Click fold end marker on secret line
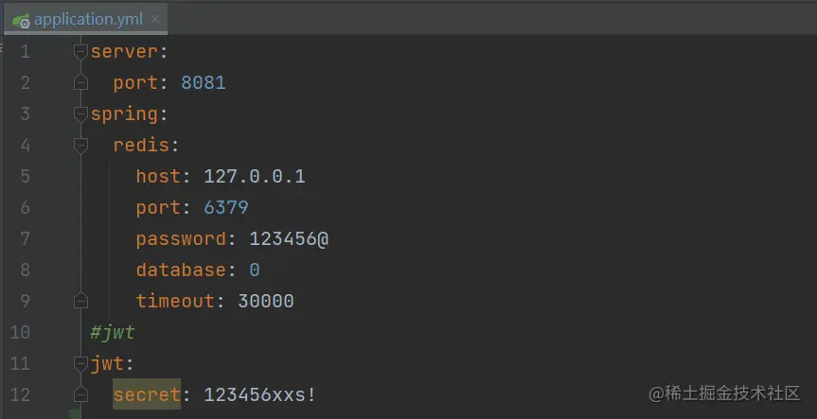 point(80,394)
